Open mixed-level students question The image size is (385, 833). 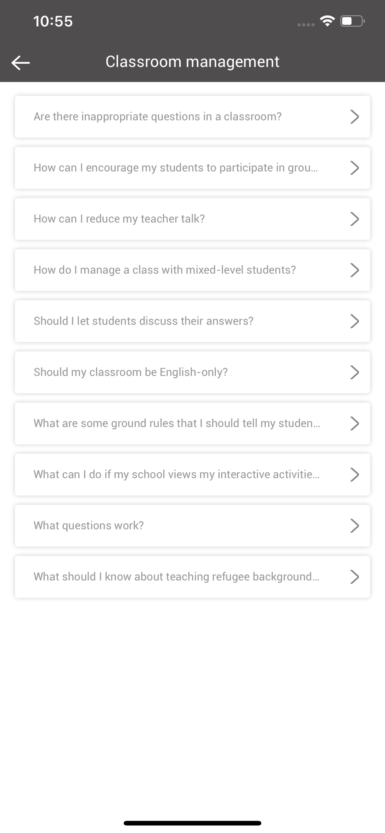(192, 270)
